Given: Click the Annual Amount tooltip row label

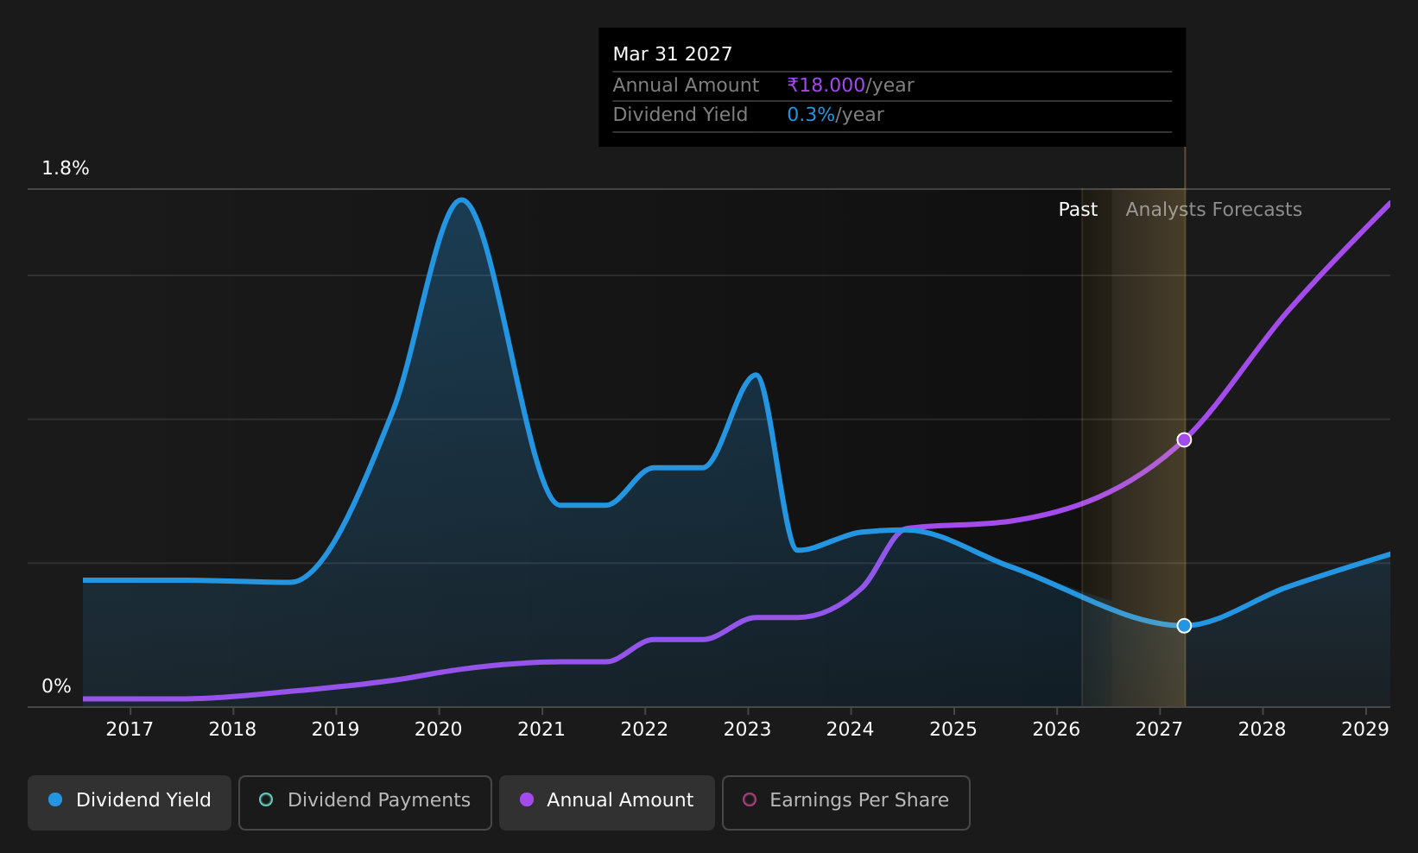Looking at the screenshot, I should point(686,85).
